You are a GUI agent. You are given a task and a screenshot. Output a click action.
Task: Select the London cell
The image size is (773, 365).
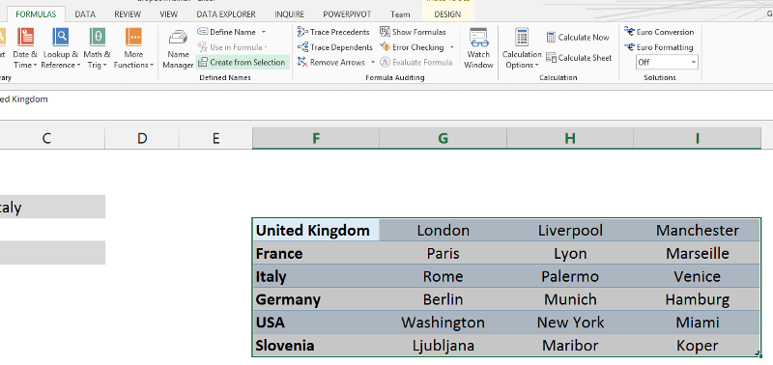(444, 230)
